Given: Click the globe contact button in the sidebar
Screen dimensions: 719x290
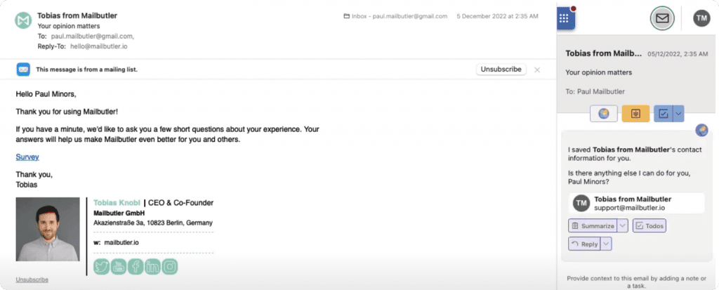Looking at the screenshot, I should pyautogui.click(x=604, y=114).
